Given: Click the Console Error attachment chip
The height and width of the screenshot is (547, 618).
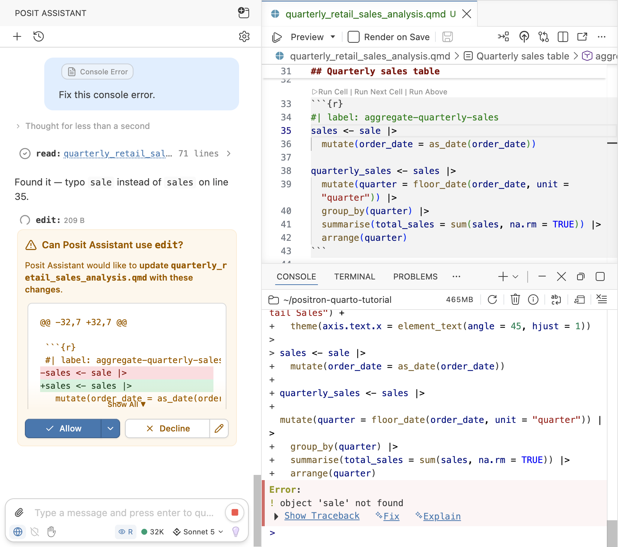Looking at the screenshot, I should [97, 72].
